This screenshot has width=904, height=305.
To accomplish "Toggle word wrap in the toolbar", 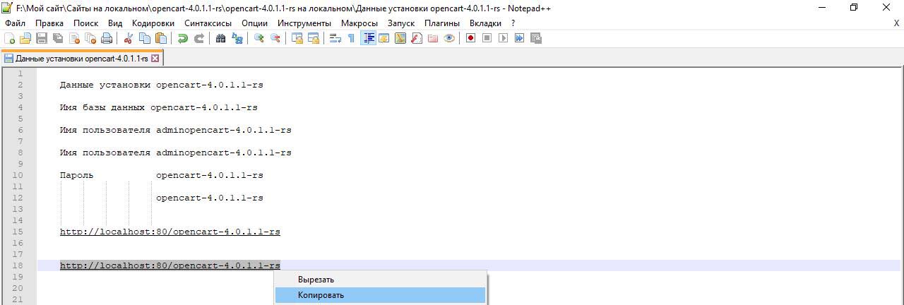I will tap(335, 38).
